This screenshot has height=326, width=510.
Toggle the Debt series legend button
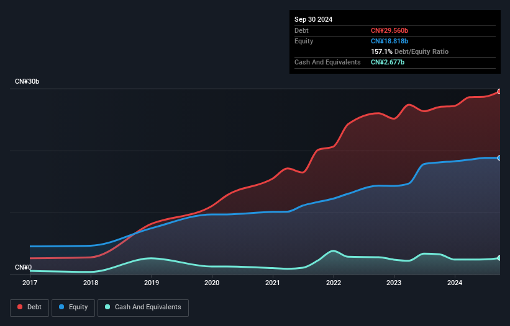coord(30,307)
